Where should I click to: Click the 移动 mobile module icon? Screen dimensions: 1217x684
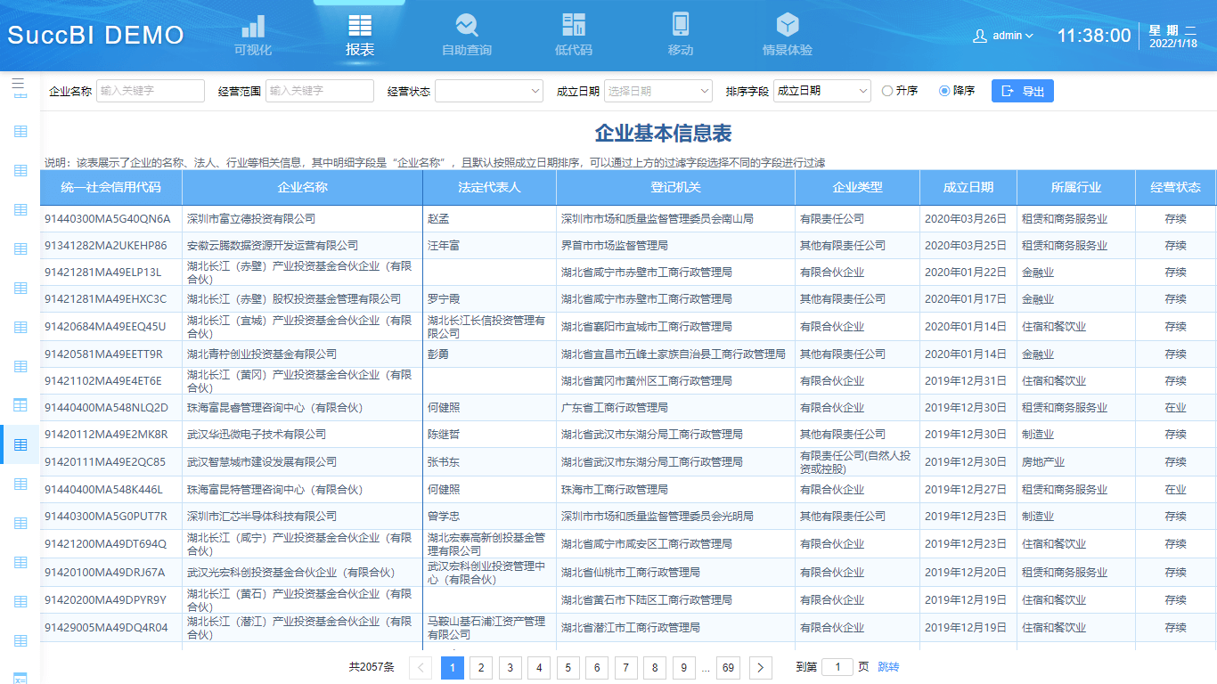click(680, 27)
